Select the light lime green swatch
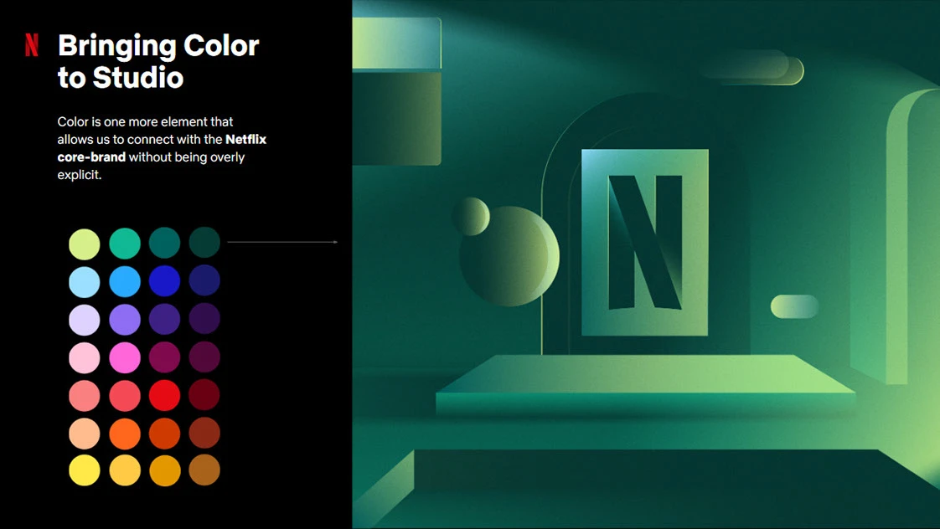Screen dimensions: 940x529 click(x=85, y=244)
